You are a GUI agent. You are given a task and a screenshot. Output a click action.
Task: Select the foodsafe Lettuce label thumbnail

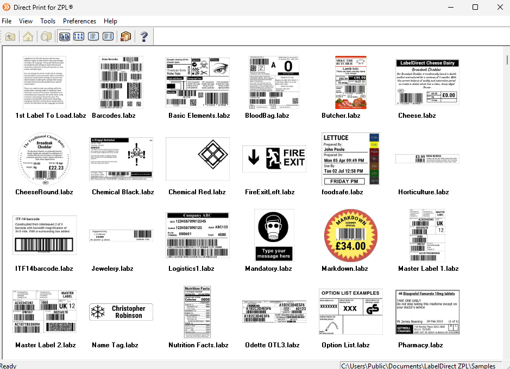(351, 159)
